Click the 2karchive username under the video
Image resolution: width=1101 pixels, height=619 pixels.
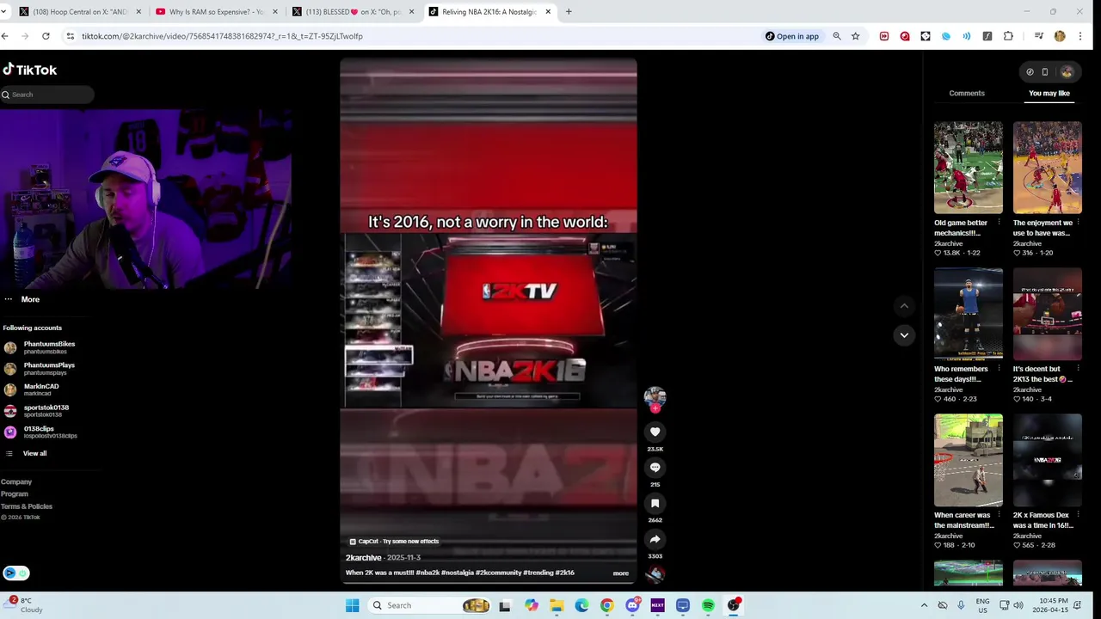(363, 558)
